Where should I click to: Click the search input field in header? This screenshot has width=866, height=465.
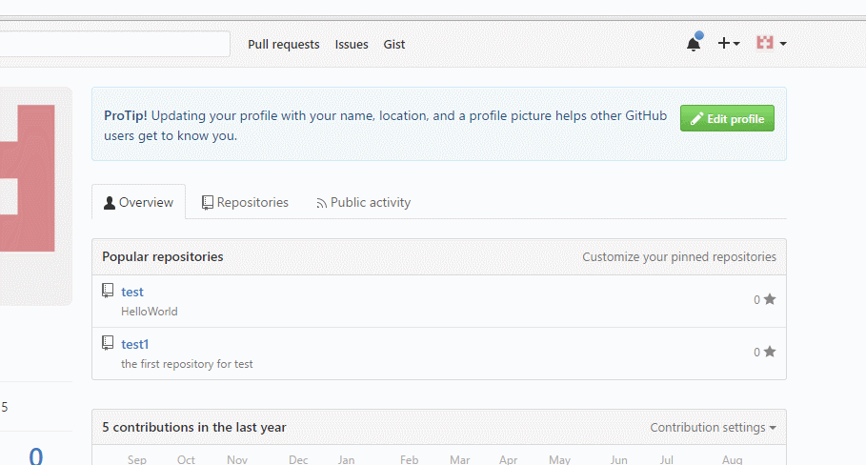[x=114, y=45]
